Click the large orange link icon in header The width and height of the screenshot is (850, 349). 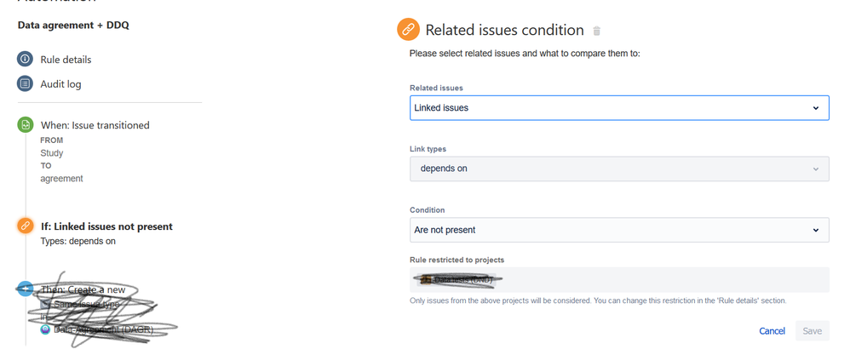(408, 30)
